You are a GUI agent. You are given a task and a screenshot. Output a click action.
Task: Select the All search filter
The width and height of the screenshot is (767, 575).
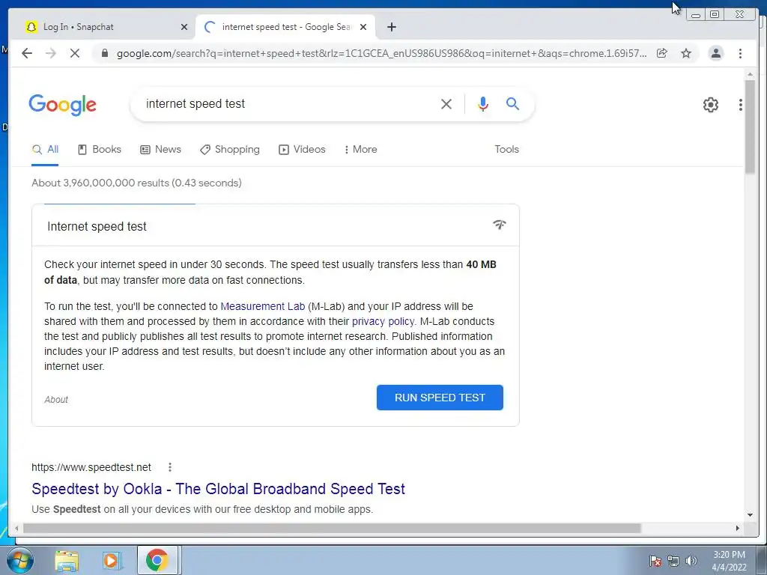point(45,150)
